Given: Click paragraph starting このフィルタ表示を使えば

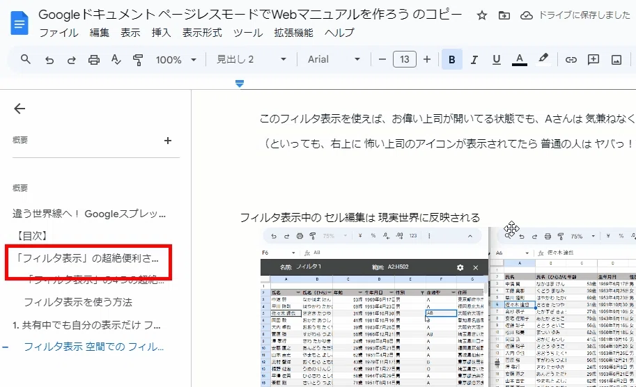Looking at the screenshot, I should coord(447,119).
